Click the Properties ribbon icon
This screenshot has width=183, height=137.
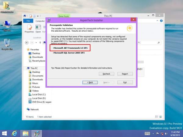tap(29, 29)
